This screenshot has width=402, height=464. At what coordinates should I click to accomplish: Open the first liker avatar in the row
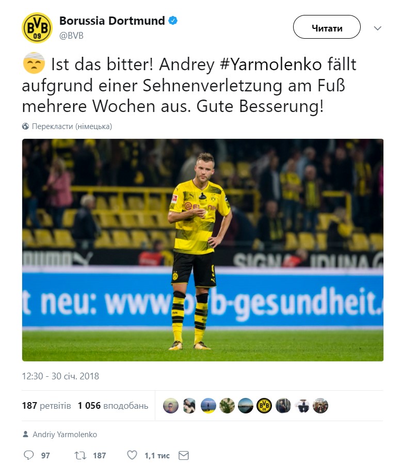coord(171,405)
